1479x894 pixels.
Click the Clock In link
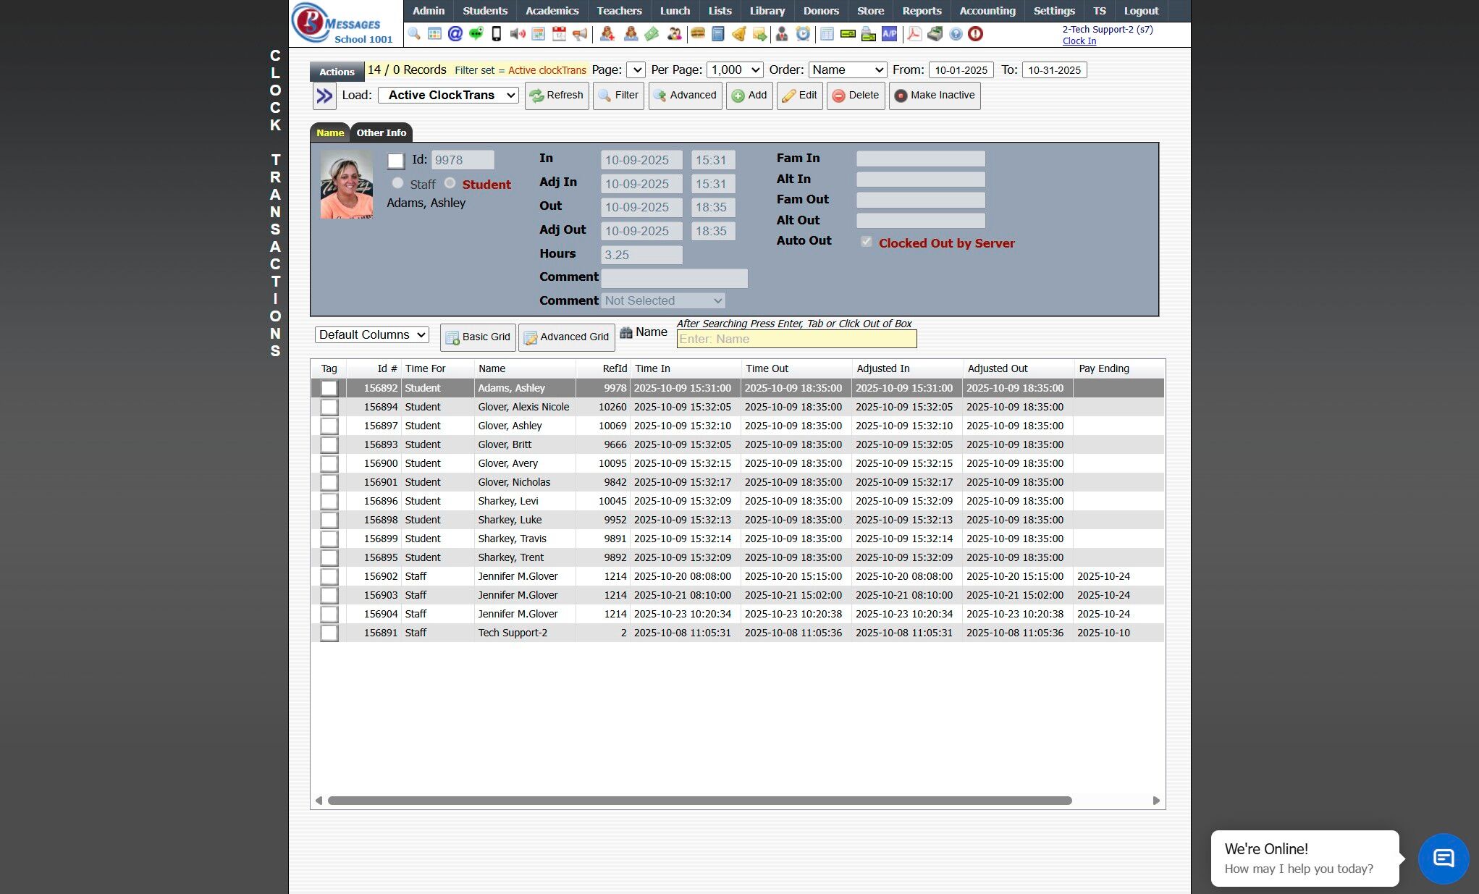click(1079, 41)
